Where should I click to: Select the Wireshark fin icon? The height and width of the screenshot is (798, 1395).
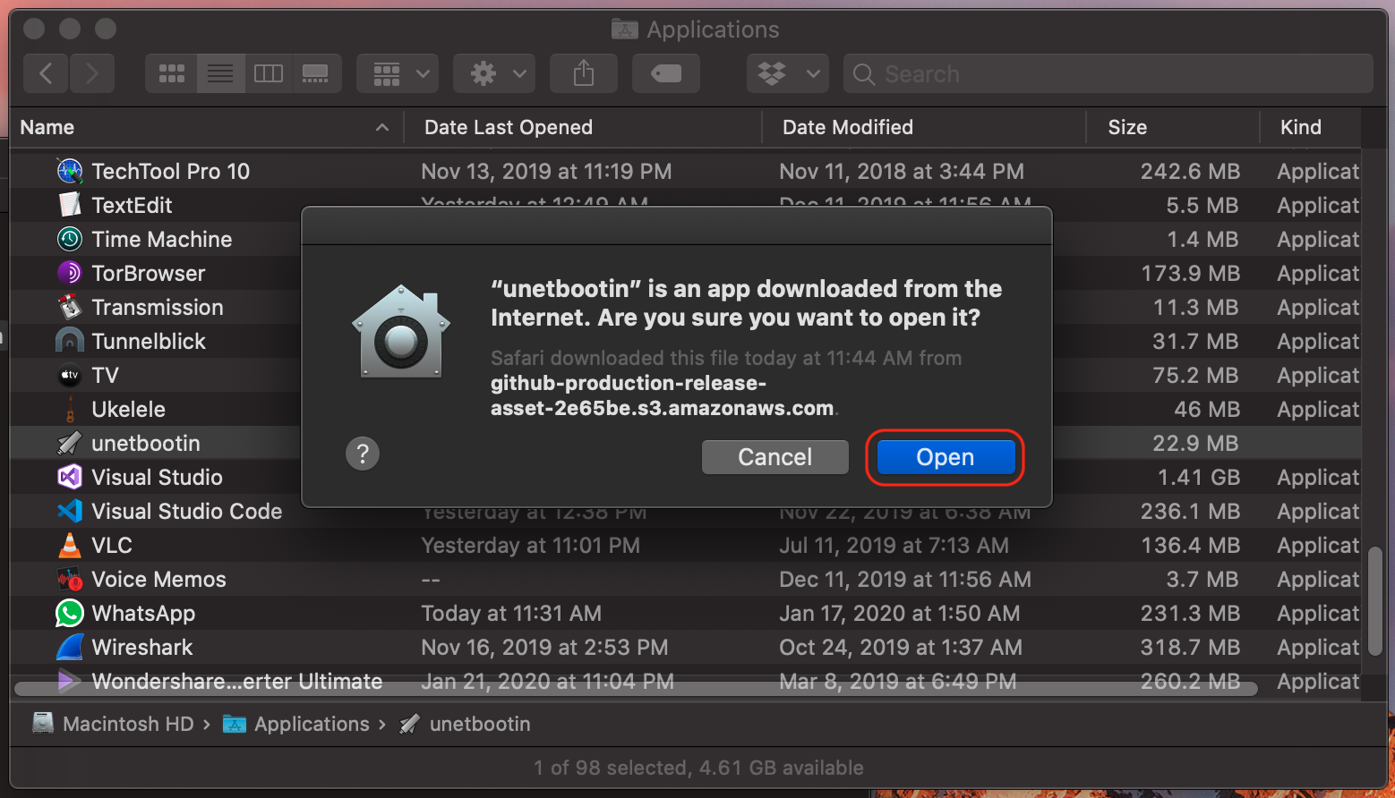[70, 647]
